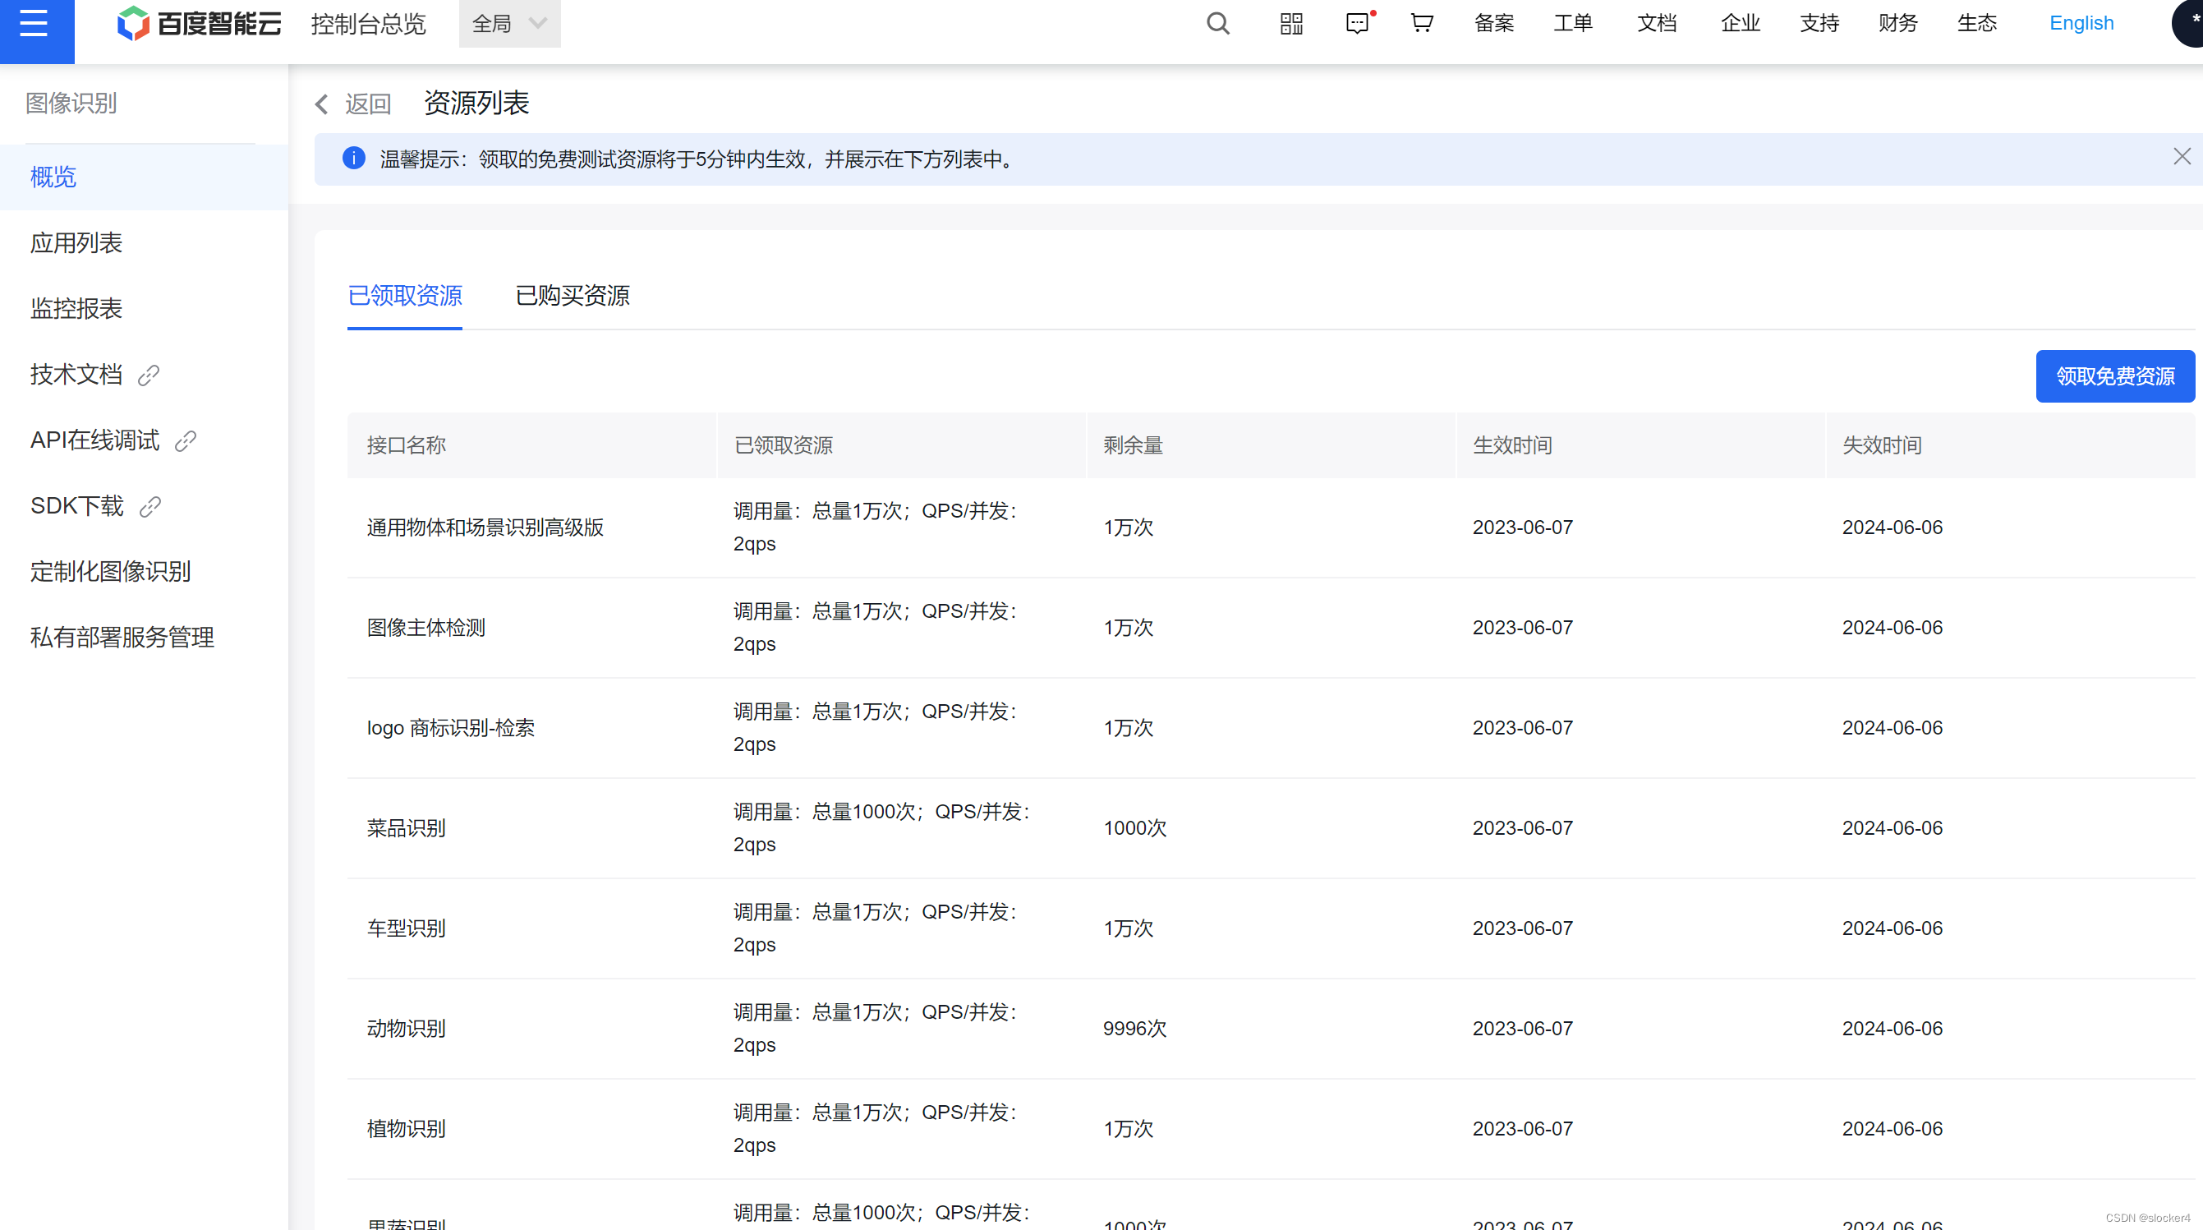This screenshot has width=2203, height=1230.
Task: Click the 百度智能云 logo
Action: coord(199,23)
